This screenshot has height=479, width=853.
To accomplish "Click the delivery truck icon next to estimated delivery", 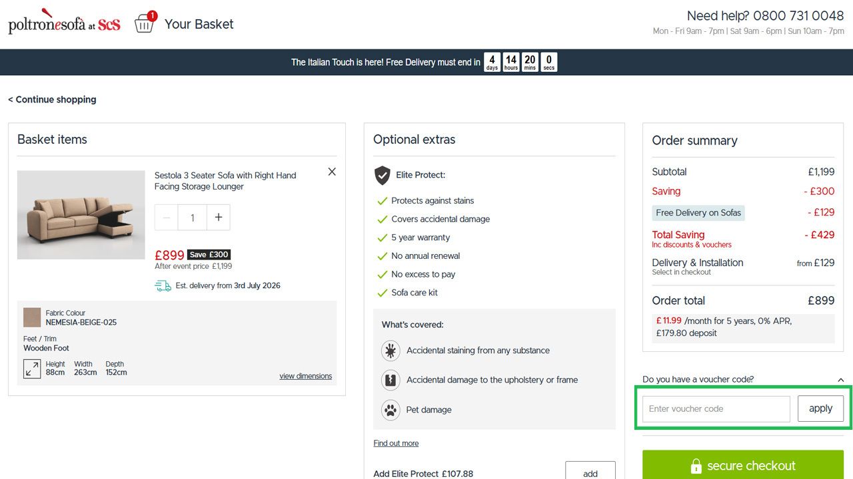I will pyautogui.click(x=162, y=285).
